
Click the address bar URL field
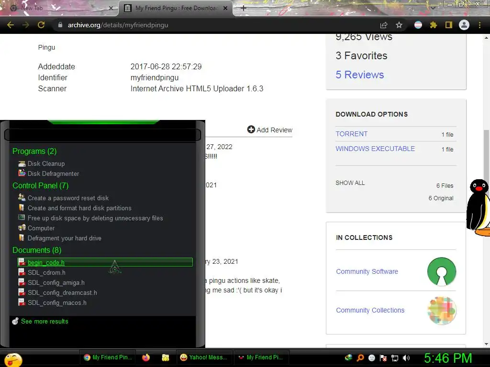point(216,25)
